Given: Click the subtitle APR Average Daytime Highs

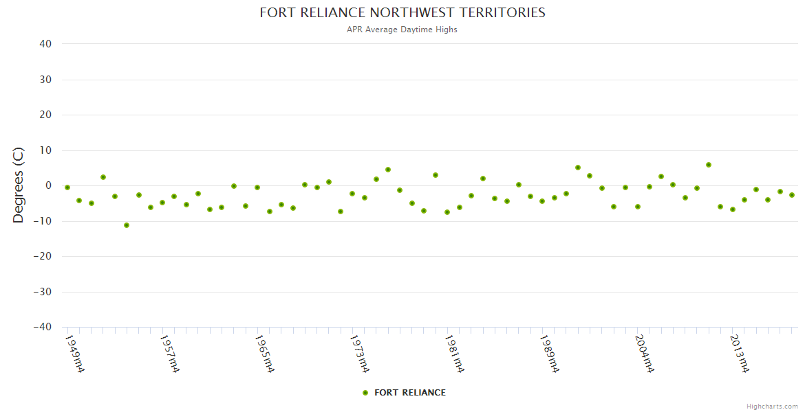Looking at the screenshot, I should [402, 30].
